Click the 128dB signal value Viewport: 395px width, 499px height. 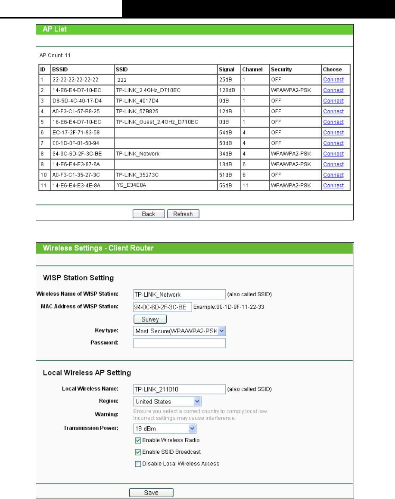[227, 90]
